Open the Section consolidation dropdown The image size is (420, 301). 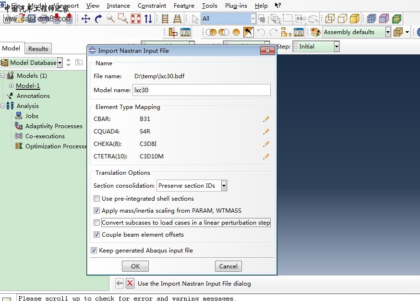point(224,186)
